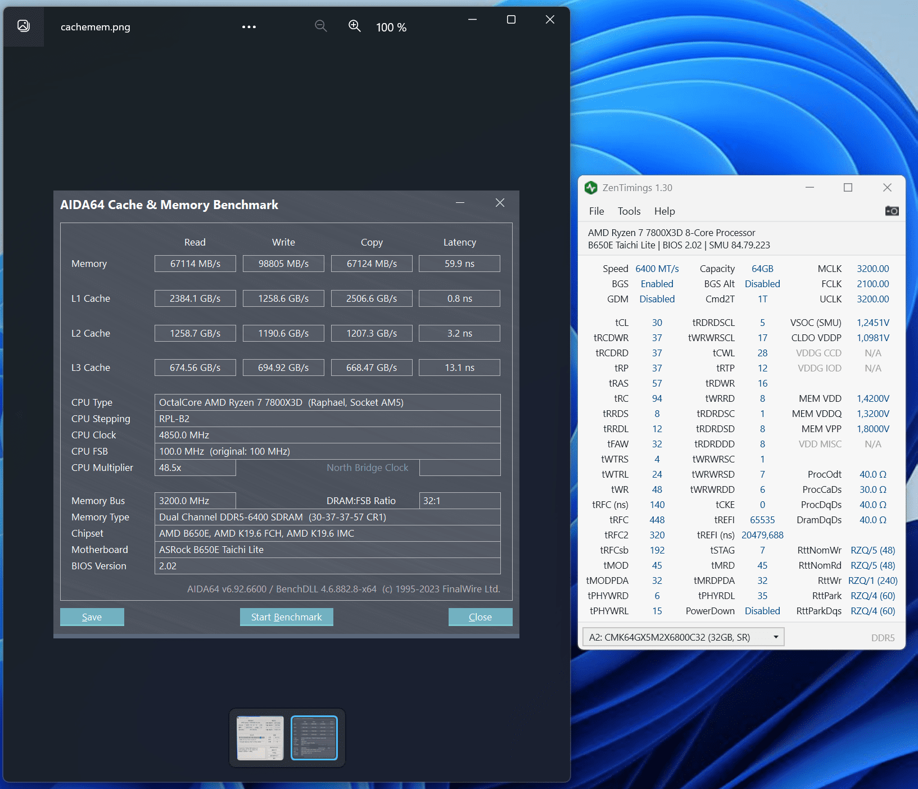Click the BIOS Version field 2.02
918x789 pixels.
[327, 566]
